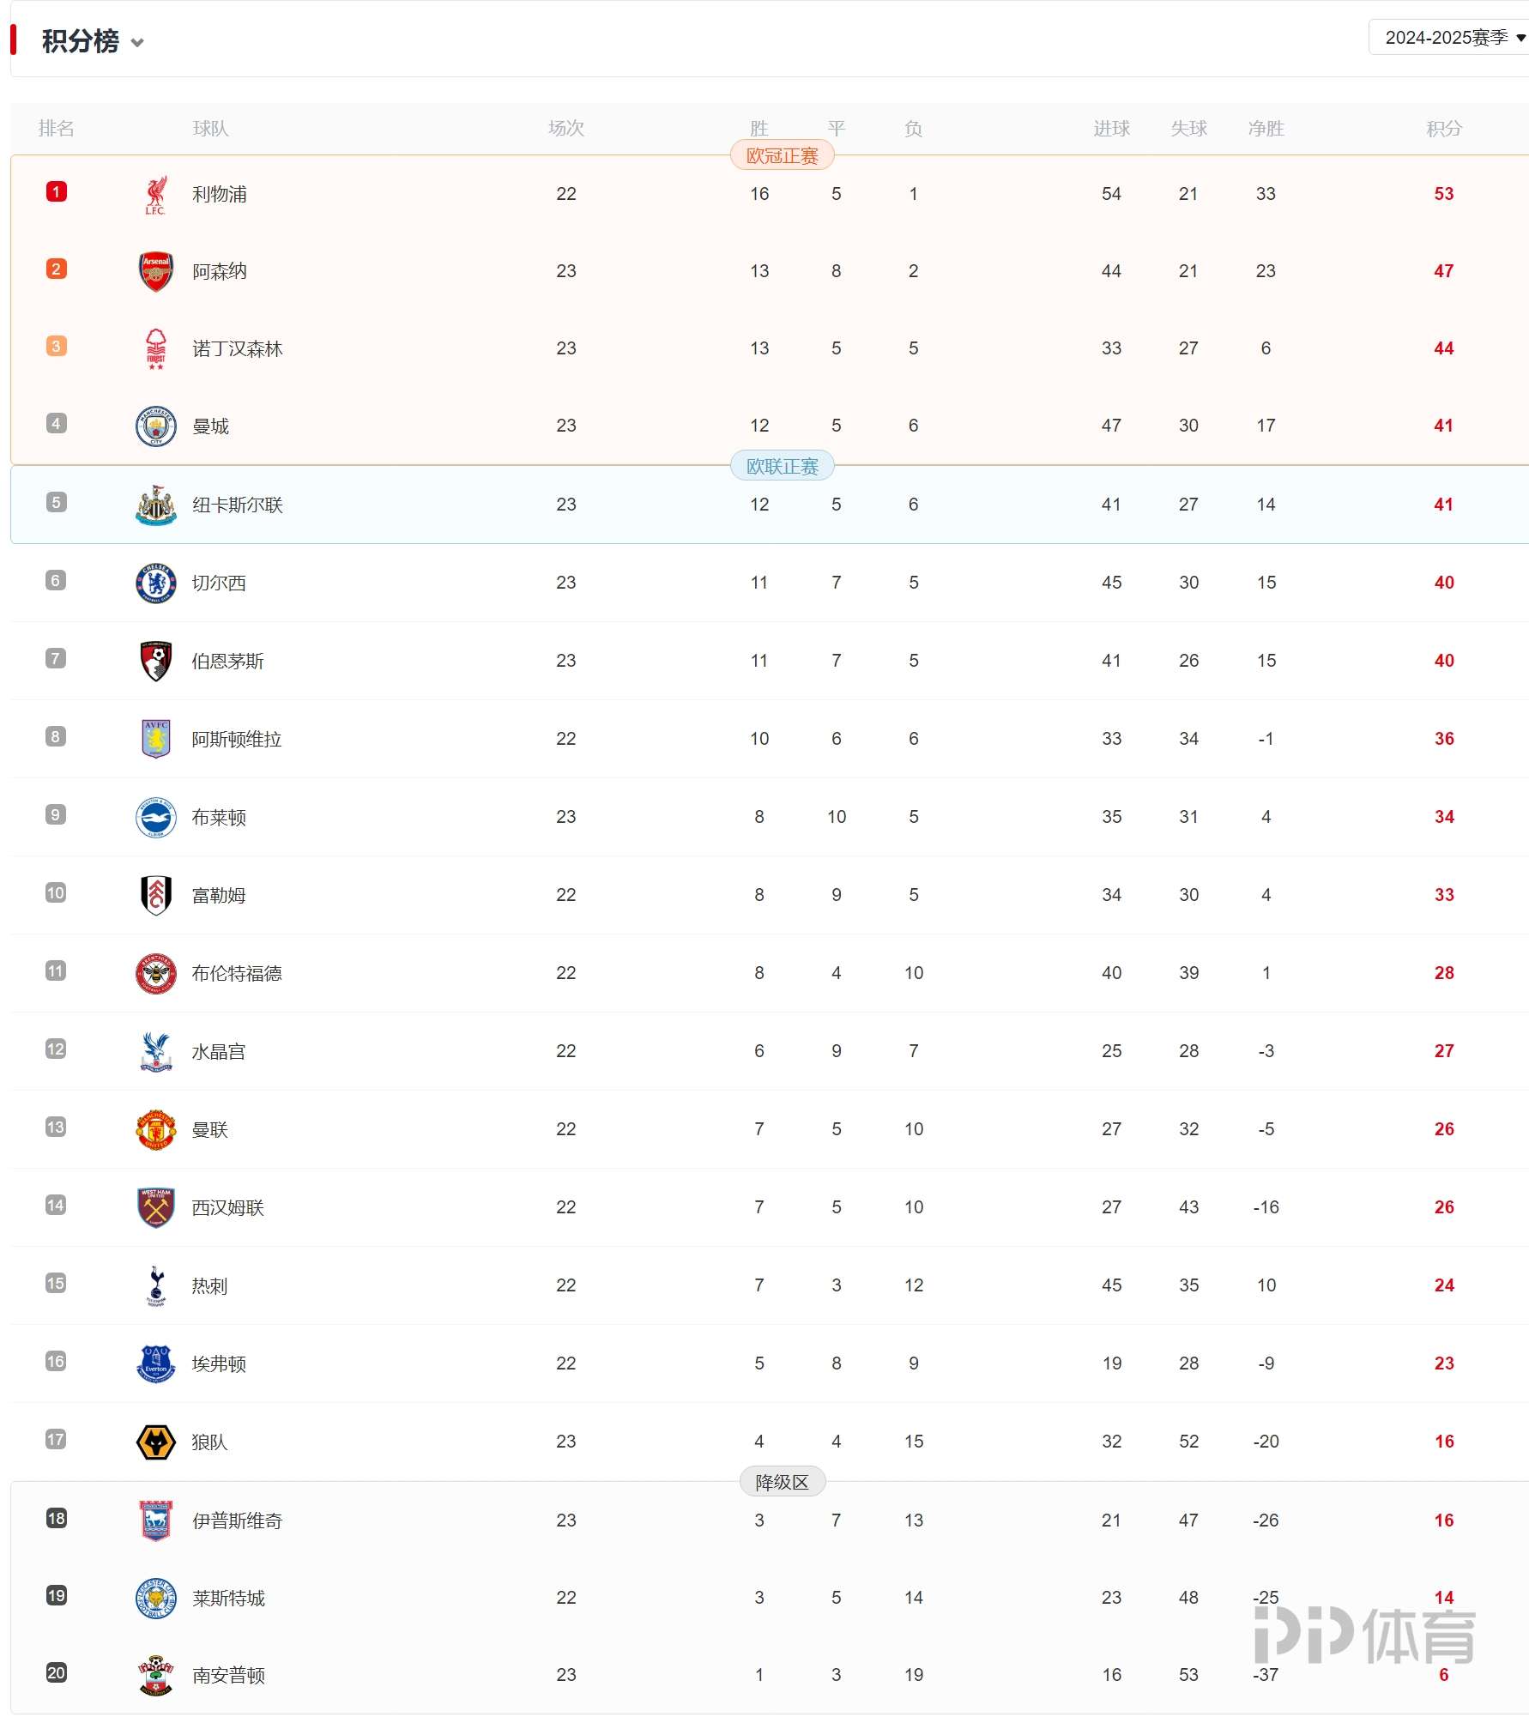Click the 积分 column header
This screenshot has width=1529, height=1717.
click(1443, 129)
